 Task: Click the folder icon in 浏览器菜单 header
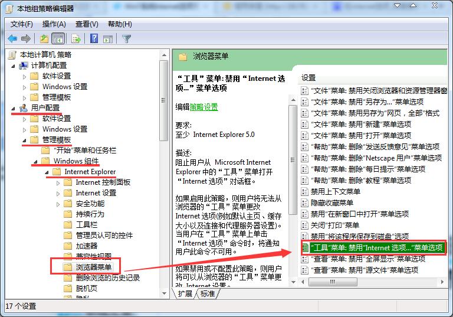(183, 57)
